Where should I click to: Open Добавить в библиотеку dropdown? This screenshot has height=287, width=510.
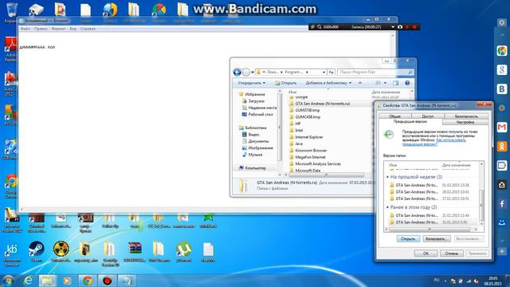(328, 83)
